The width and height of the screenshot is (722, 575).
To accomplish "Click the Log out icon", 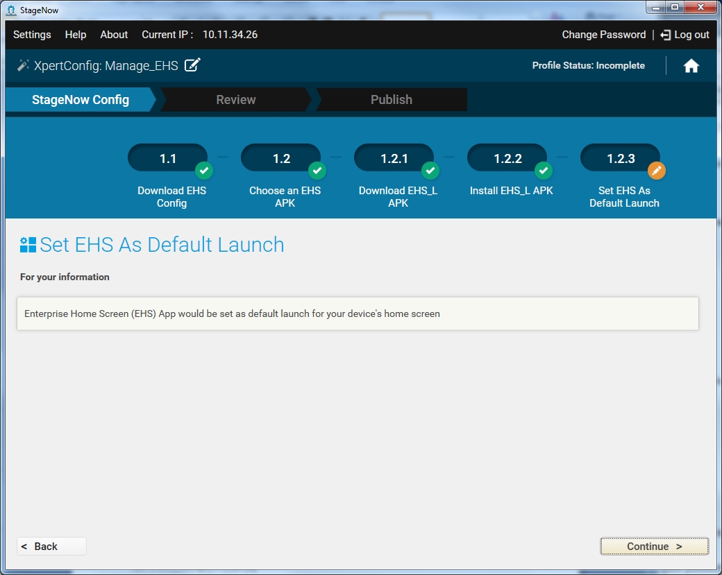I will pos(666,35).
